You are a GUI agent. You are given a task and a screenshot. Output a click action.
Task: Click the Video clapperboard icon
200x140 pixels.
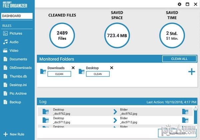point(5,51)
